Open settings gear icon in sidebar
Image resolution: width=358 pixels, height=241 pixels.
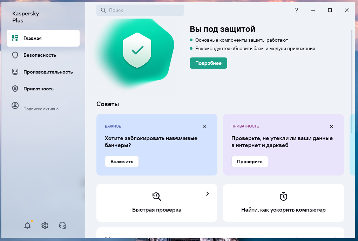click(45, 226)
